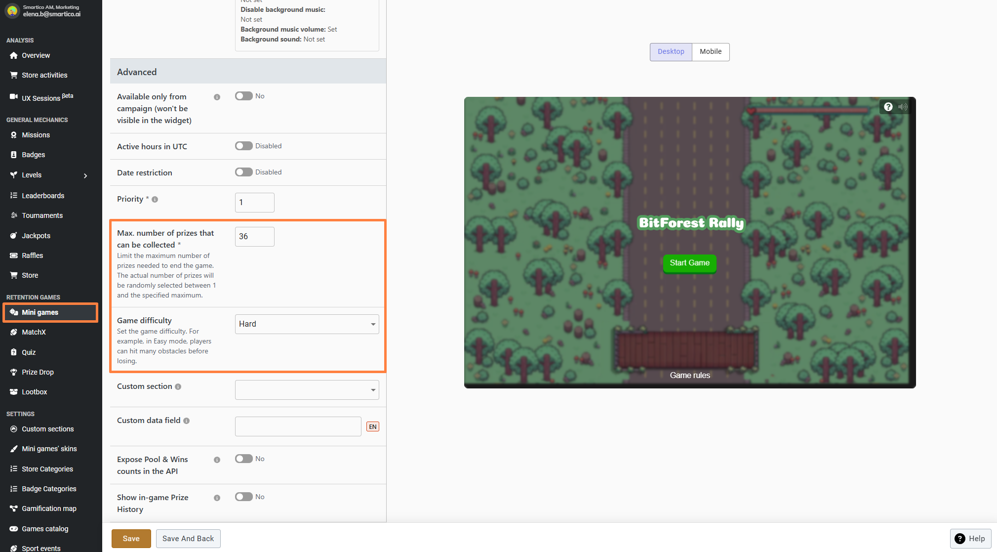Enable Active hours in UTC toggle

click(x=244, y=146)
